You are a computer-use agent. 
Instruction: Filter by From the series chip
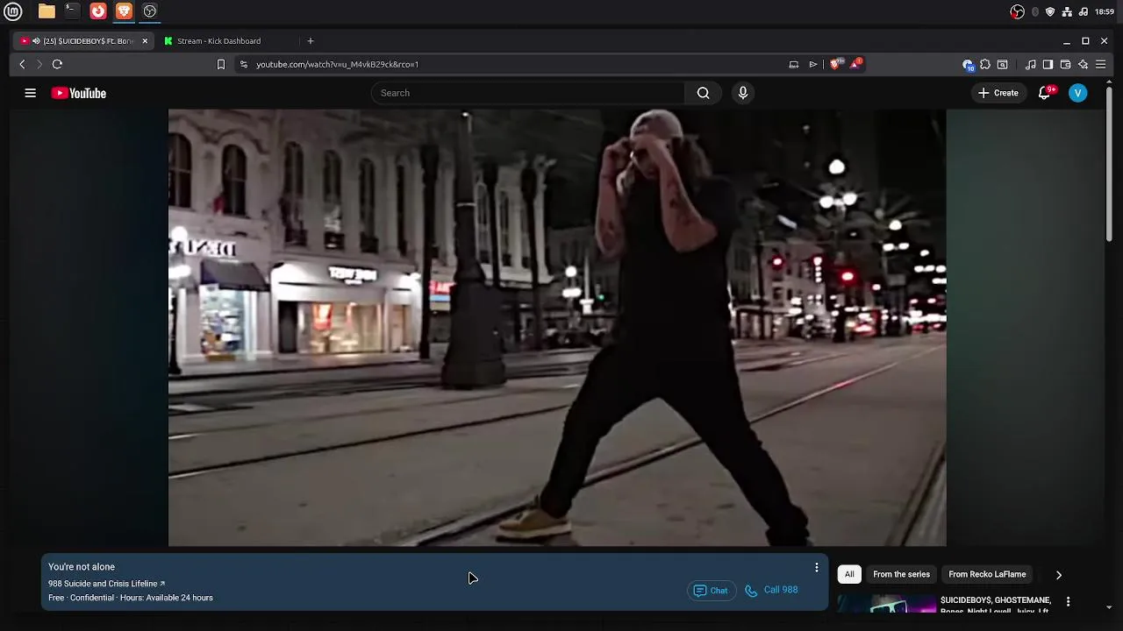point(901,575)
